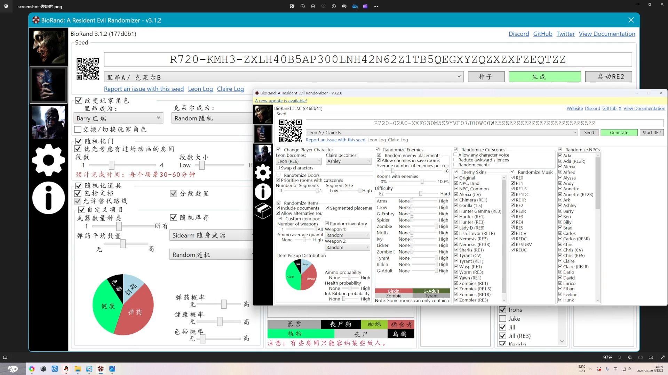
Task: Enter fullscreen with the expand arrows icon
Action: (x=662, y=357)
